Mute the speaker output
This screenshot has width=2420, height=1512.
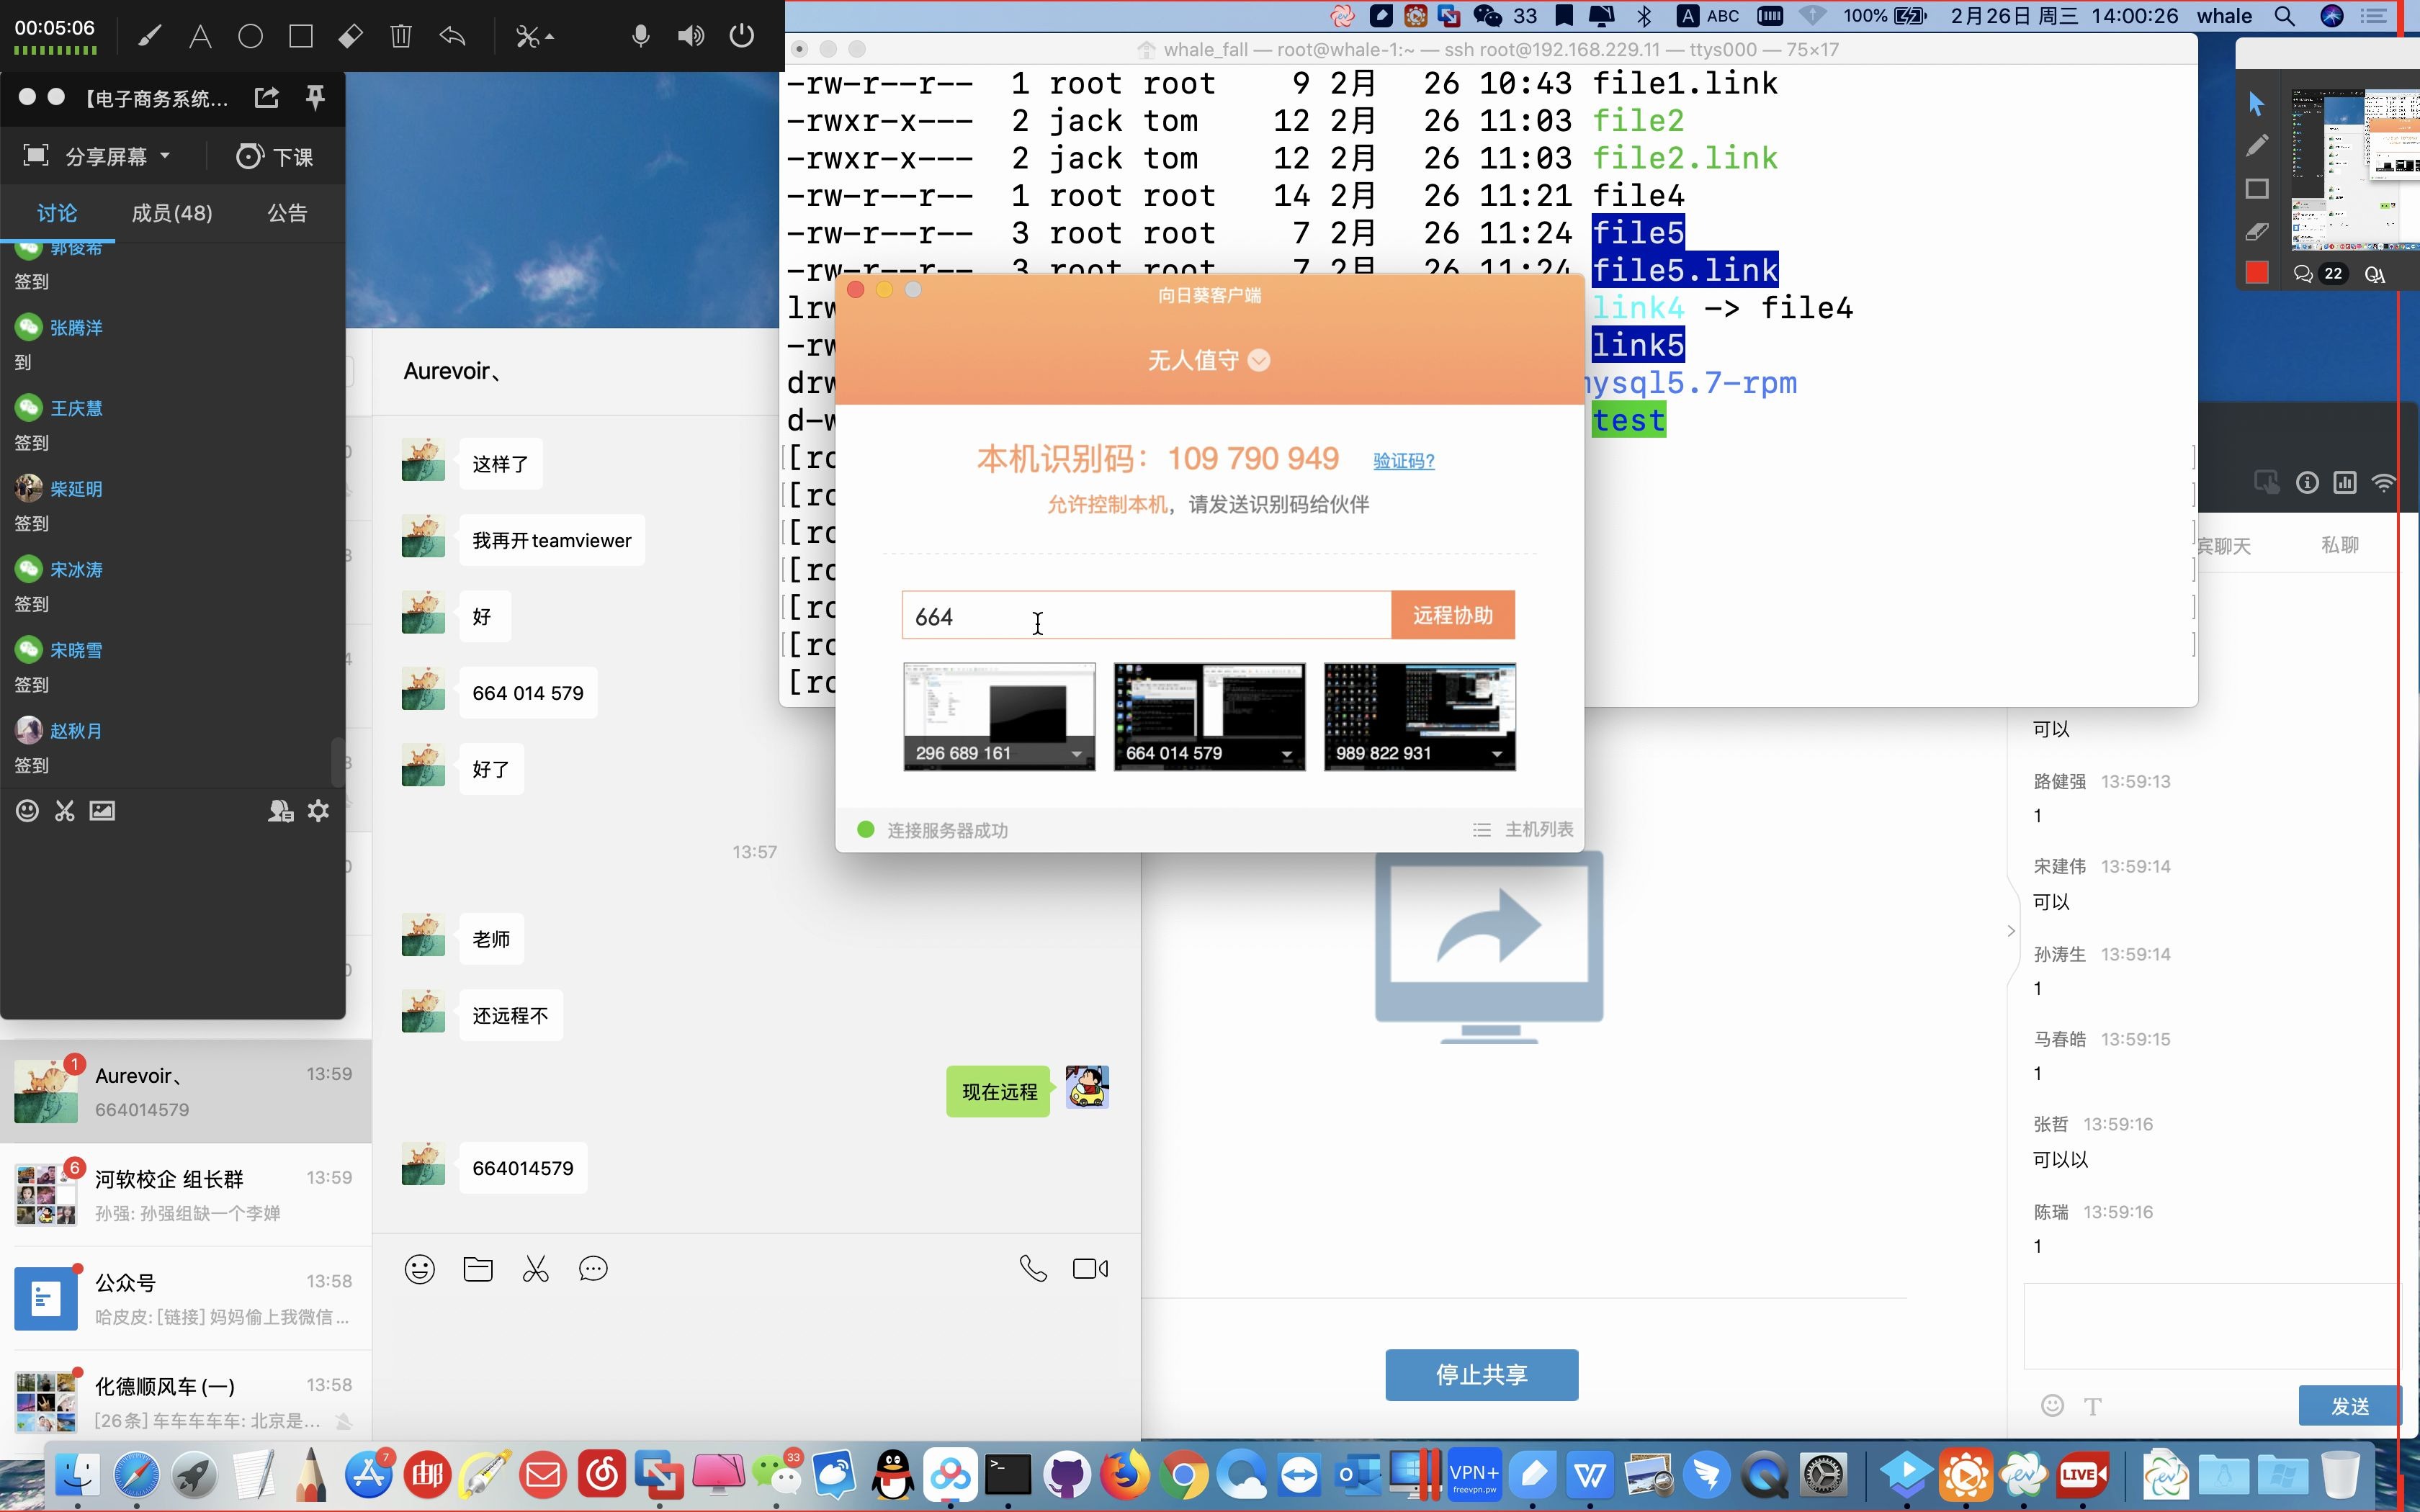click(x=690, y=35)
